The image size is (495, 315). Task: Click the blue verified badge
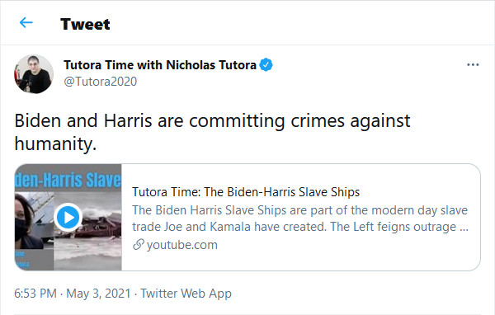click(x=266, y=64)
